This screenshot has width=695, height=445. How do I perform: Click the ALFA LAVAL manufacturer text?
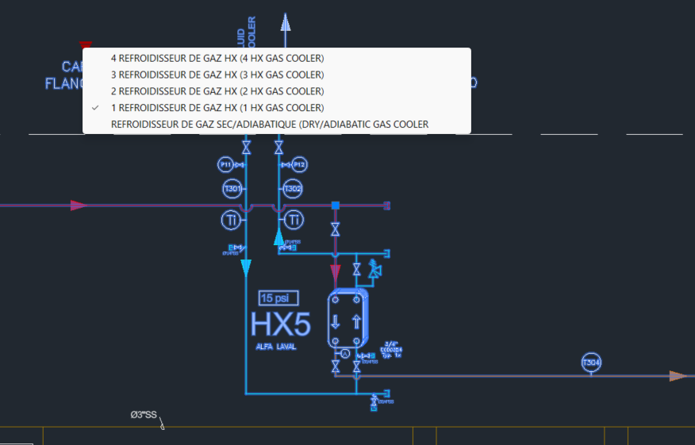click(275, 347)
